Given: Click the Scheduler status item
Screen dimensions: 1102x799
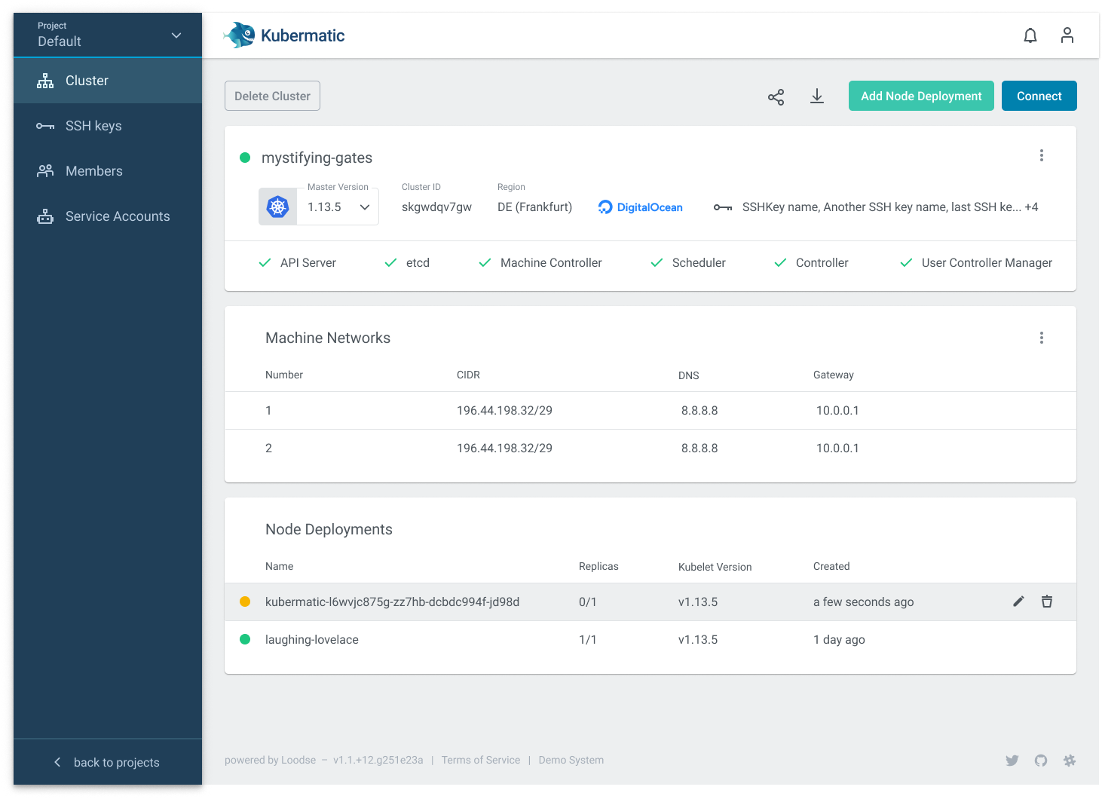Looking at the screenshot, I should [688, 263].
